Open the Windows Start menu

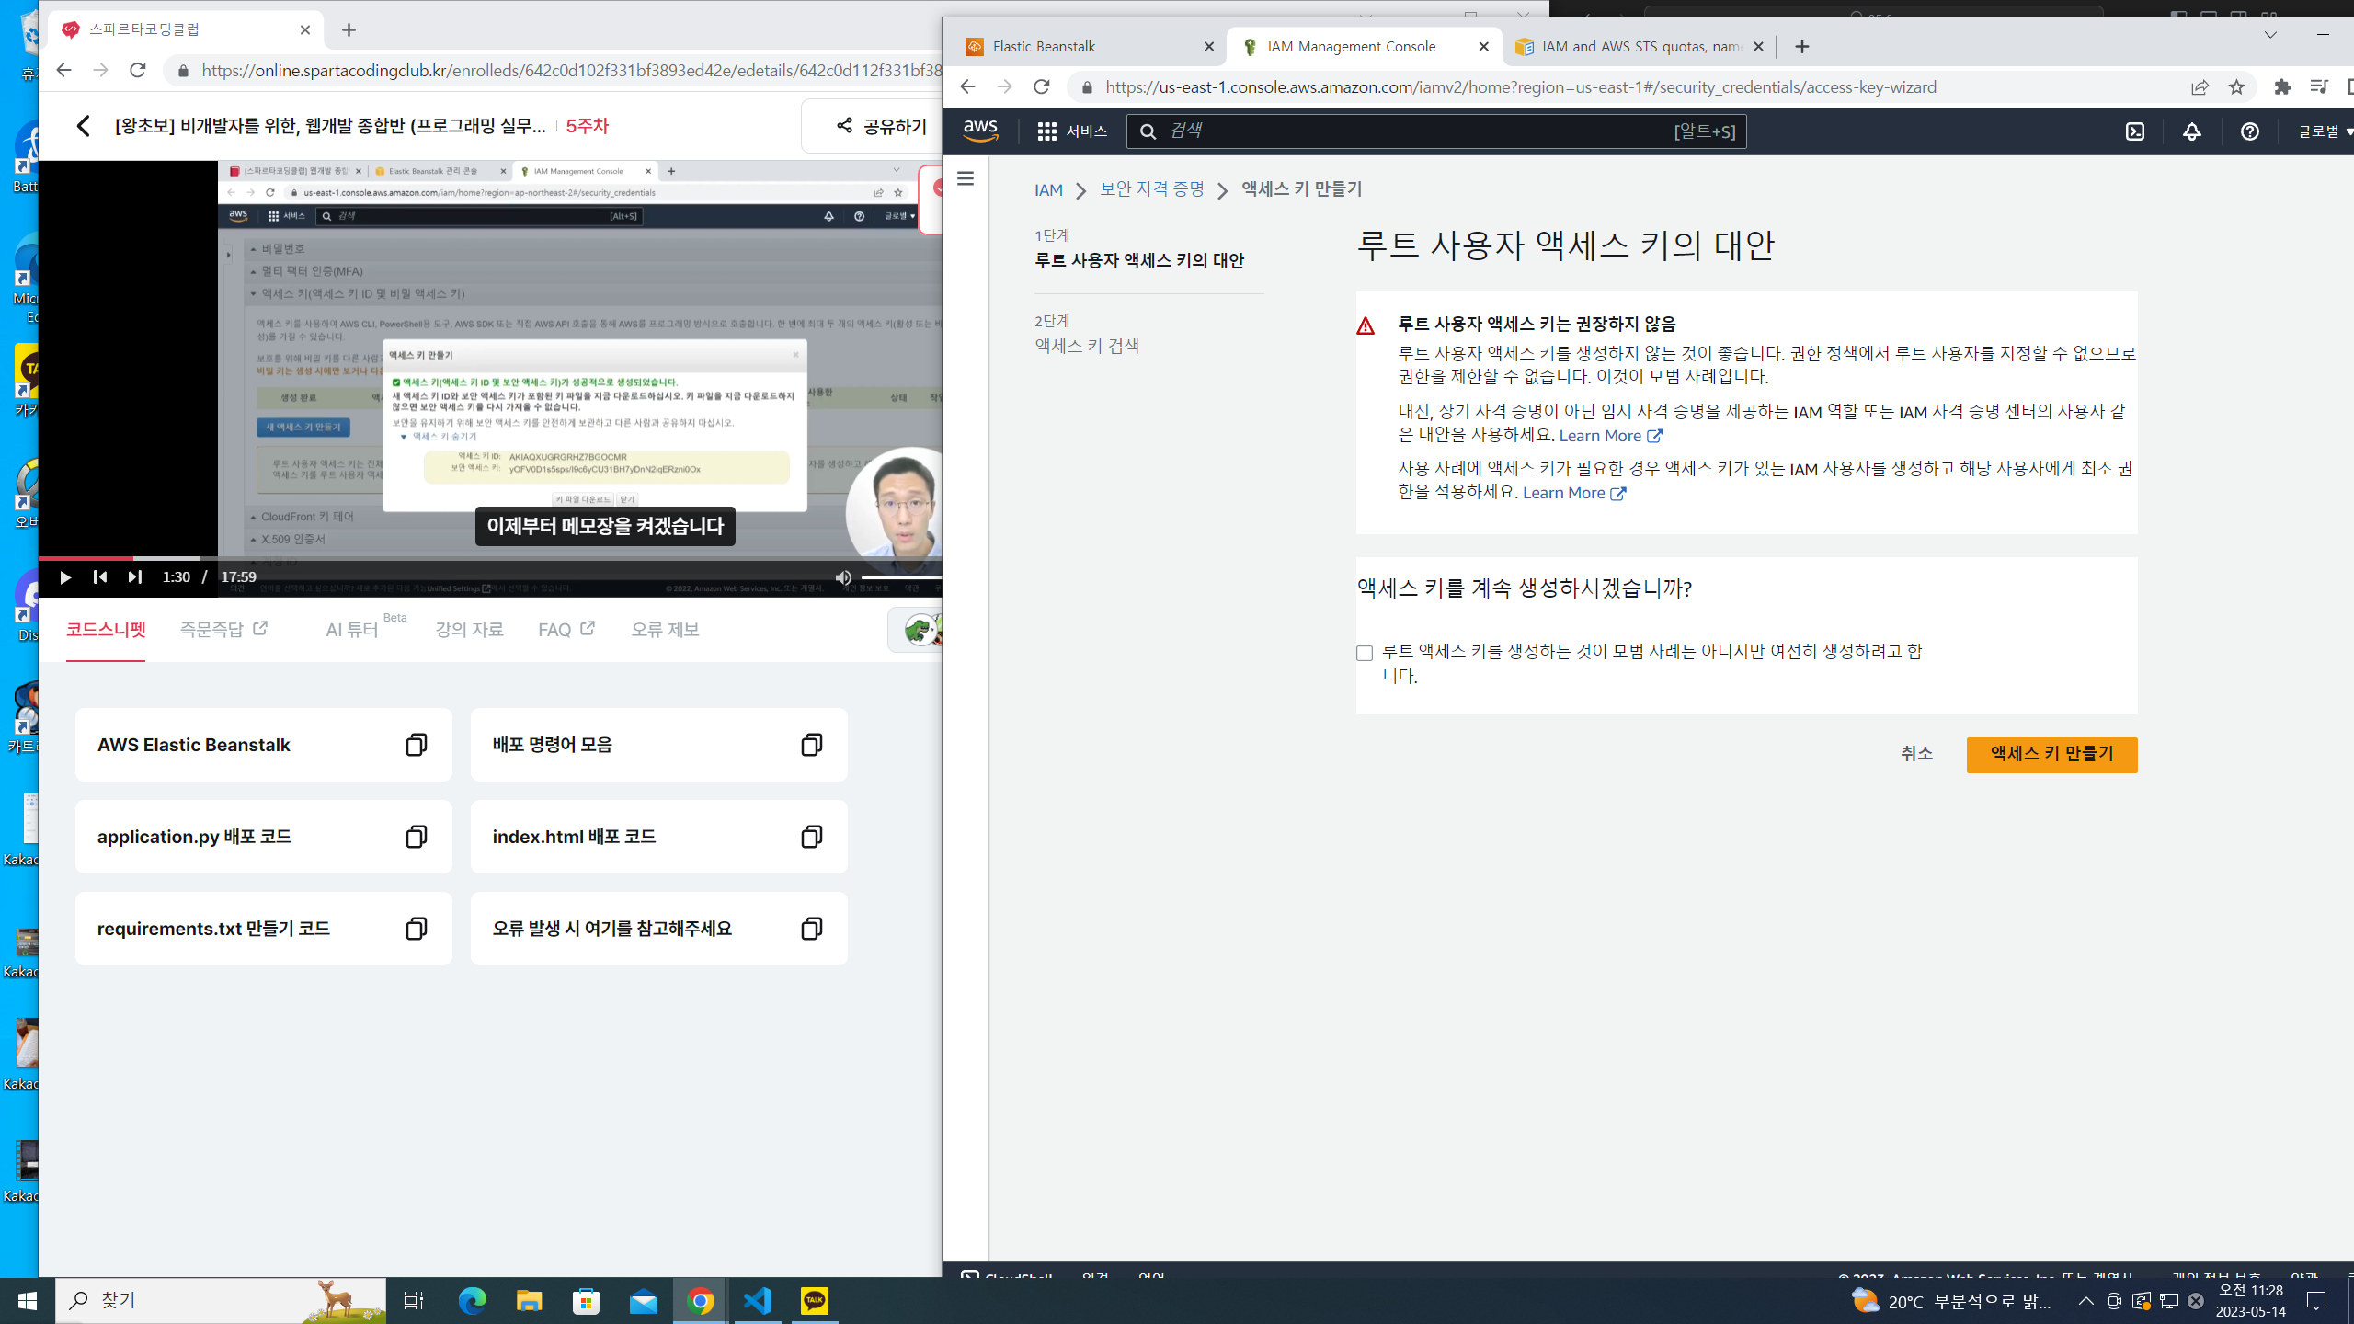28,1301
